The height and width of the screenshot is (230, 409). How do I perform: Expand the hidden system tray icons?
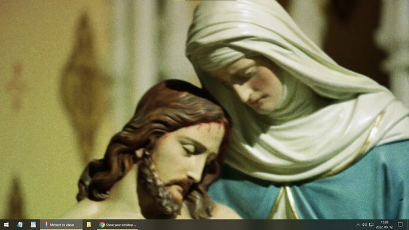[x=358, y=225]
